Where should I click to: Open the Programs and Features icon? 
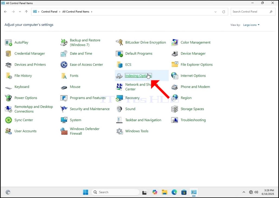[64, 98]
